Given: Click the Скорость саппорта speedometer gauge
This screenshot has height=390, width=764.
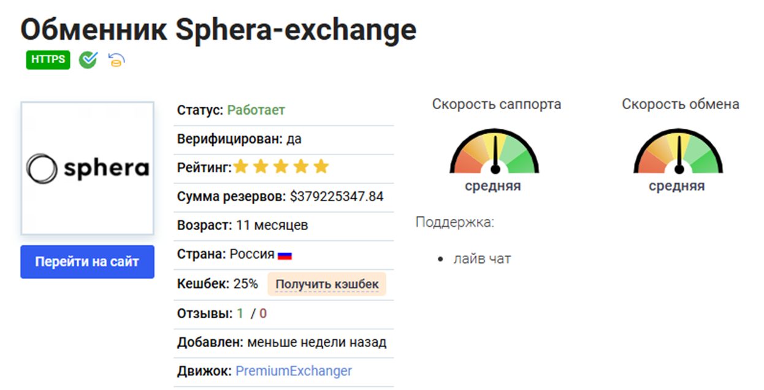Looking at the screenshot, I should (495, 153).
